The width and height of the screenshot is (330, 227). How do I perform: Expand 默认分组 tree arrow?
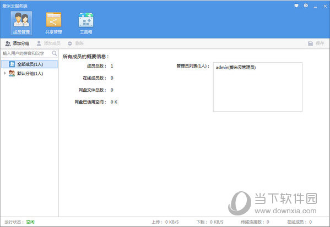click(x=5, y=73)
